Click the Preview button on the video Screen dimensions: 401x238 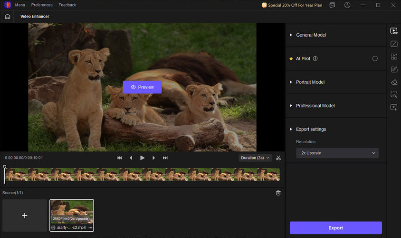(x=142, y=87)
